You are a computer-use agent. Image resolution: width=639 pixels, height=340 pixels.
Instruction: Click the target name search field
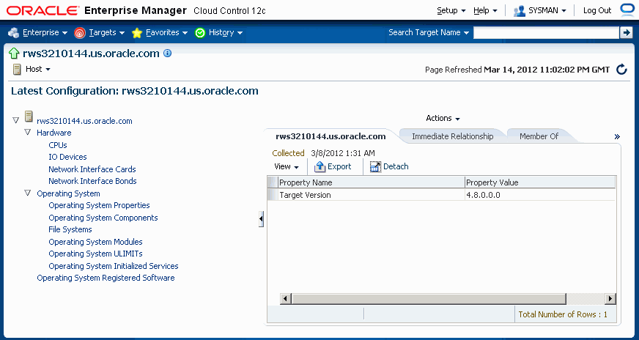(x=546, y=33)
